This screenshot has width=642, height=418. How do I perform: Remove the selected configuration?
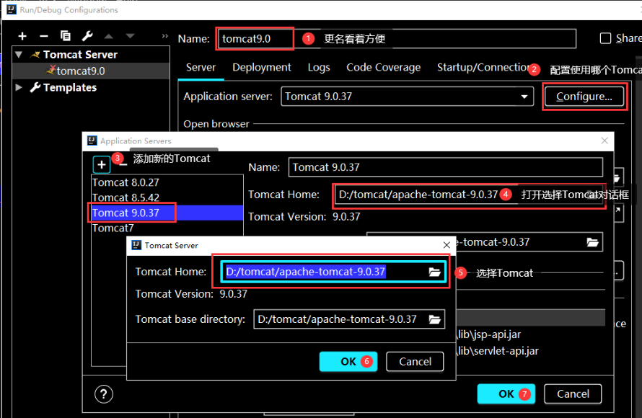(x=43, y=35)
